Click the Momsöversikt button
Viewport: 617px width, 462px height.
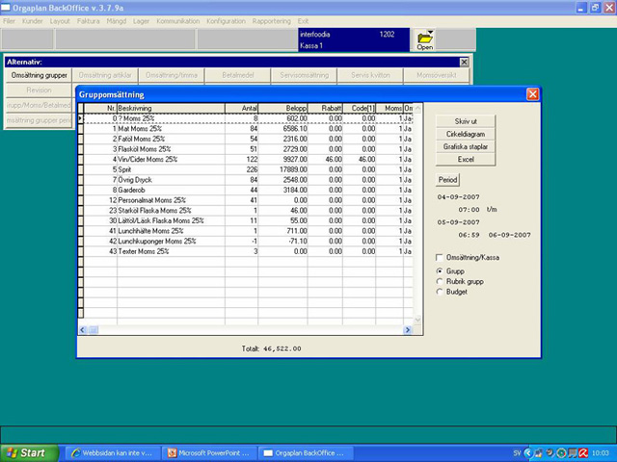[x=437, y=75]
